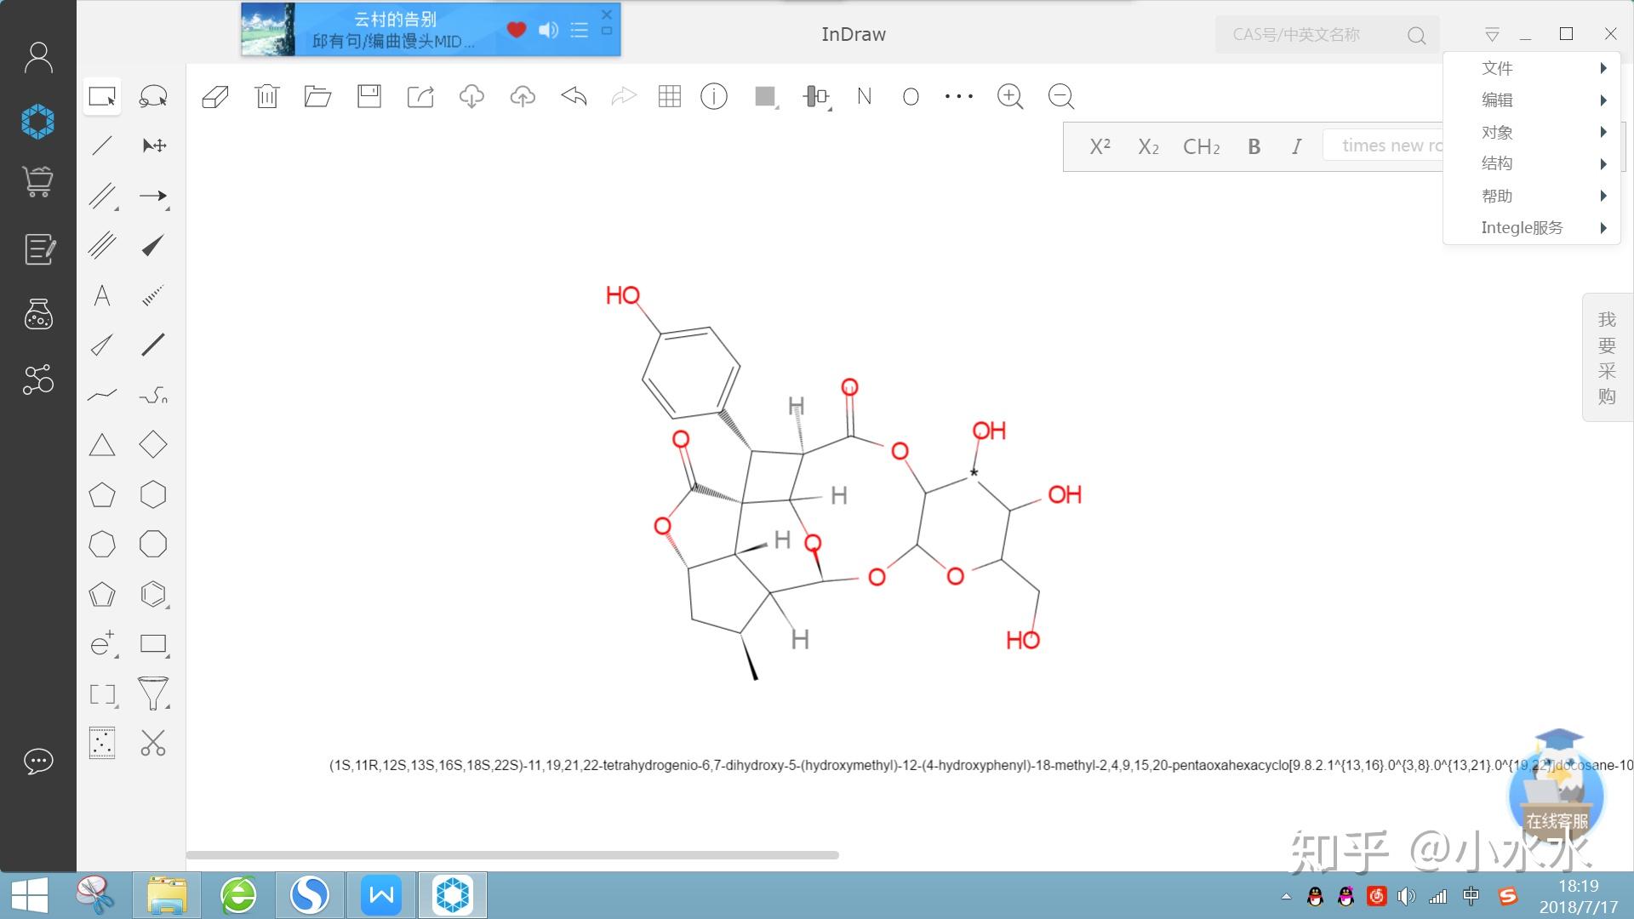Select the Integle服务 menu entry

tap(1522, 227)
